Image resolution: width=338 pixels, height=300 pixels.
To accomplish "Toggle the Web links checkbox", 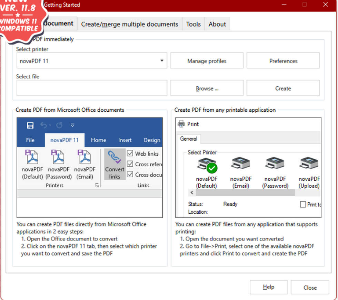I will (x=130, y=153).
